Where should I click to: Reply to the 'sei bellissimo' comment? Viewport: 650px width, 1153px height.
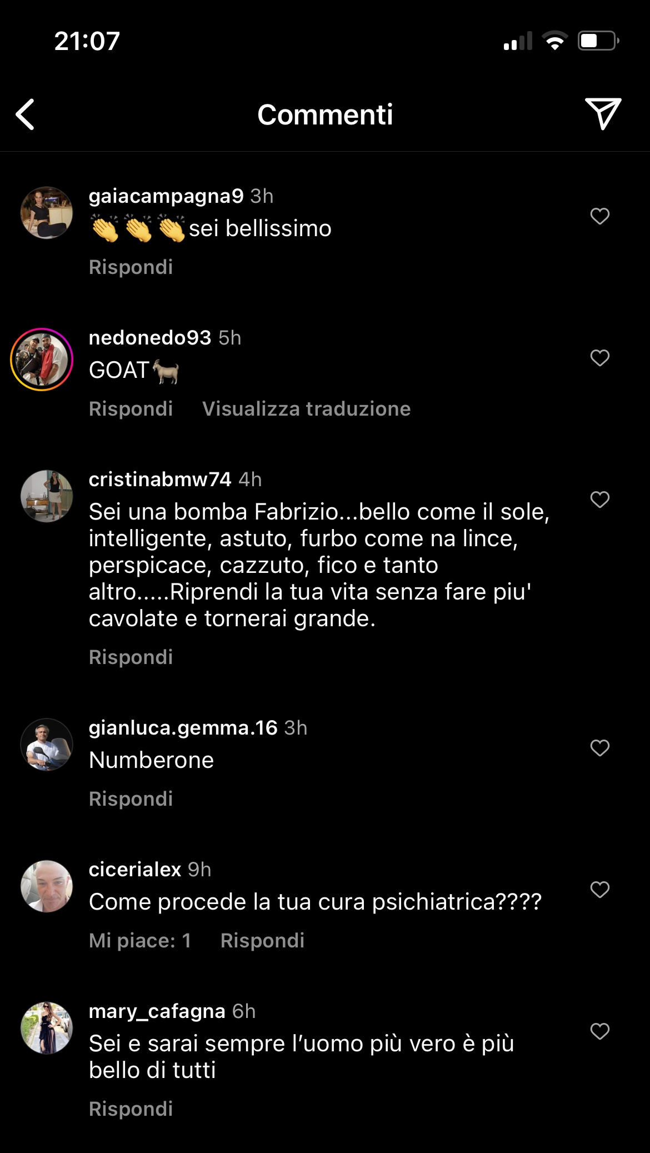coord(131,267)
